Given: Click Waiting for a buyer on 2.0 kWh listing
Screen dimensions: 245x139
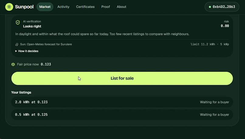Looking at the screenshot, I should (x=215, y=102).
